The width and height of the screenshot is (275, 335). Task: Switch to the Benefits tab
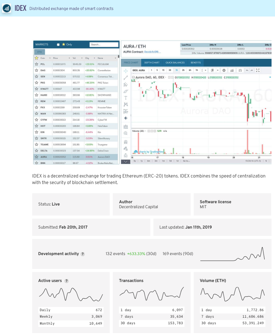pos(196,63)
